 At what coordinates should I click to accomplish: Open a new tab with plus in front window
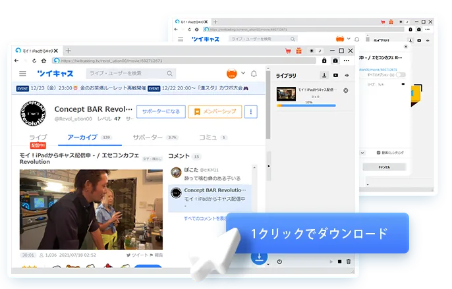click(68, 51)
